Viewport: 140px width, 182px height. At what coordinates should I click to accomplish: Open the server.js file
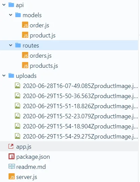27,177
